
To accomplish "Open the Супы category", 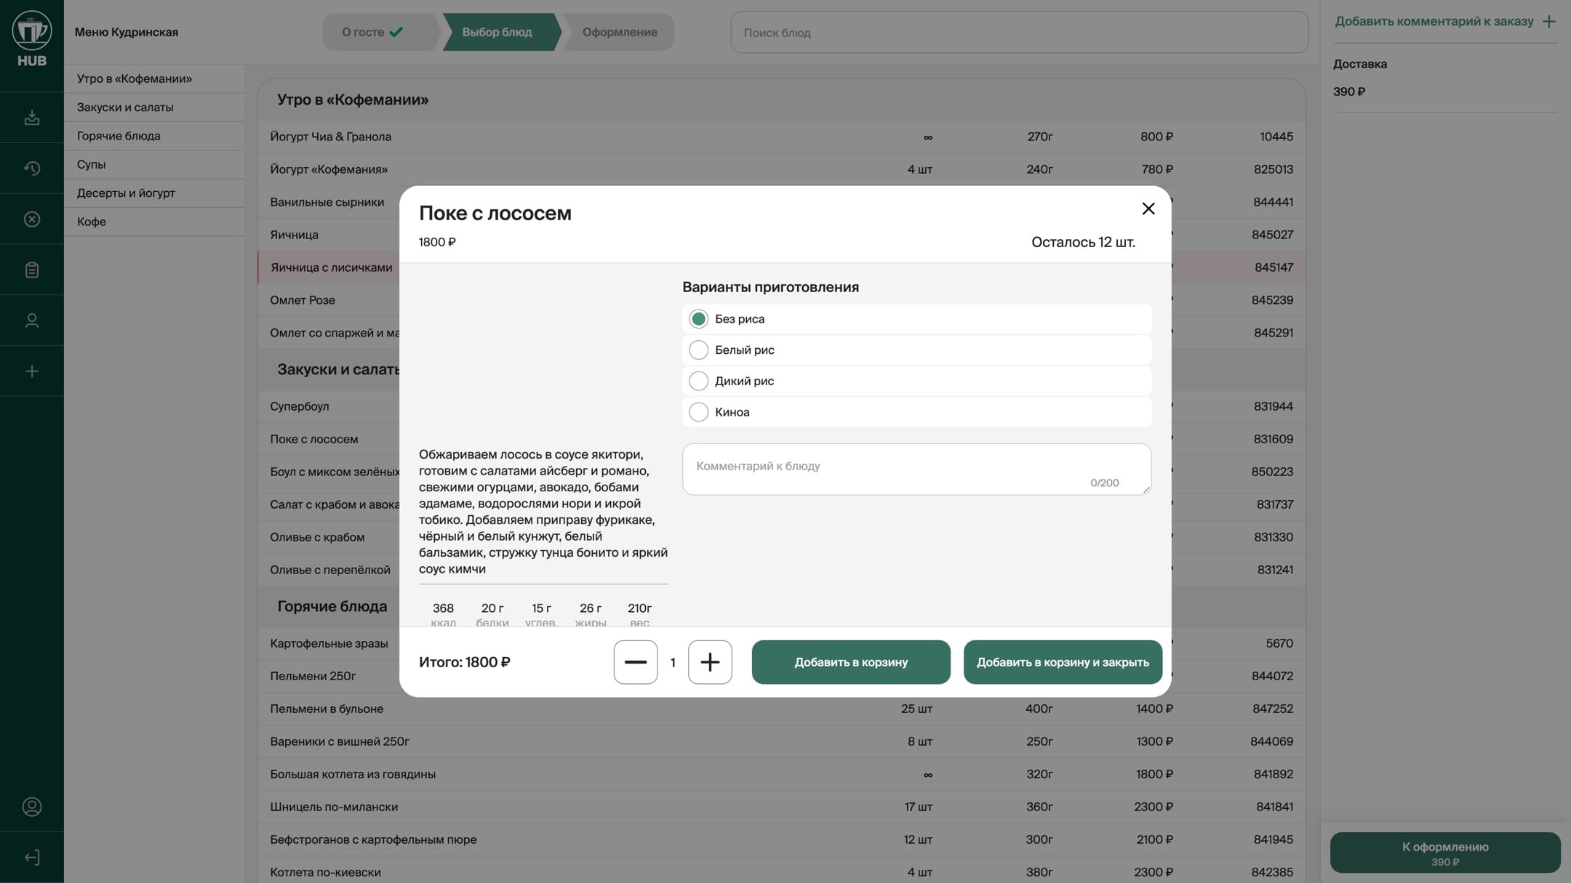I will [154, 164].
